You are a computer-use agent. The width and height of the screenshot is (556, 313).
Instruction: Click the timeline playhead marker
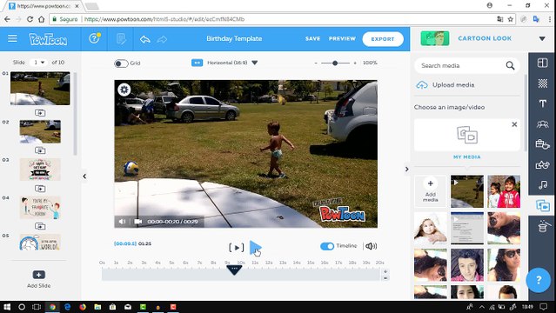(234, 270)
